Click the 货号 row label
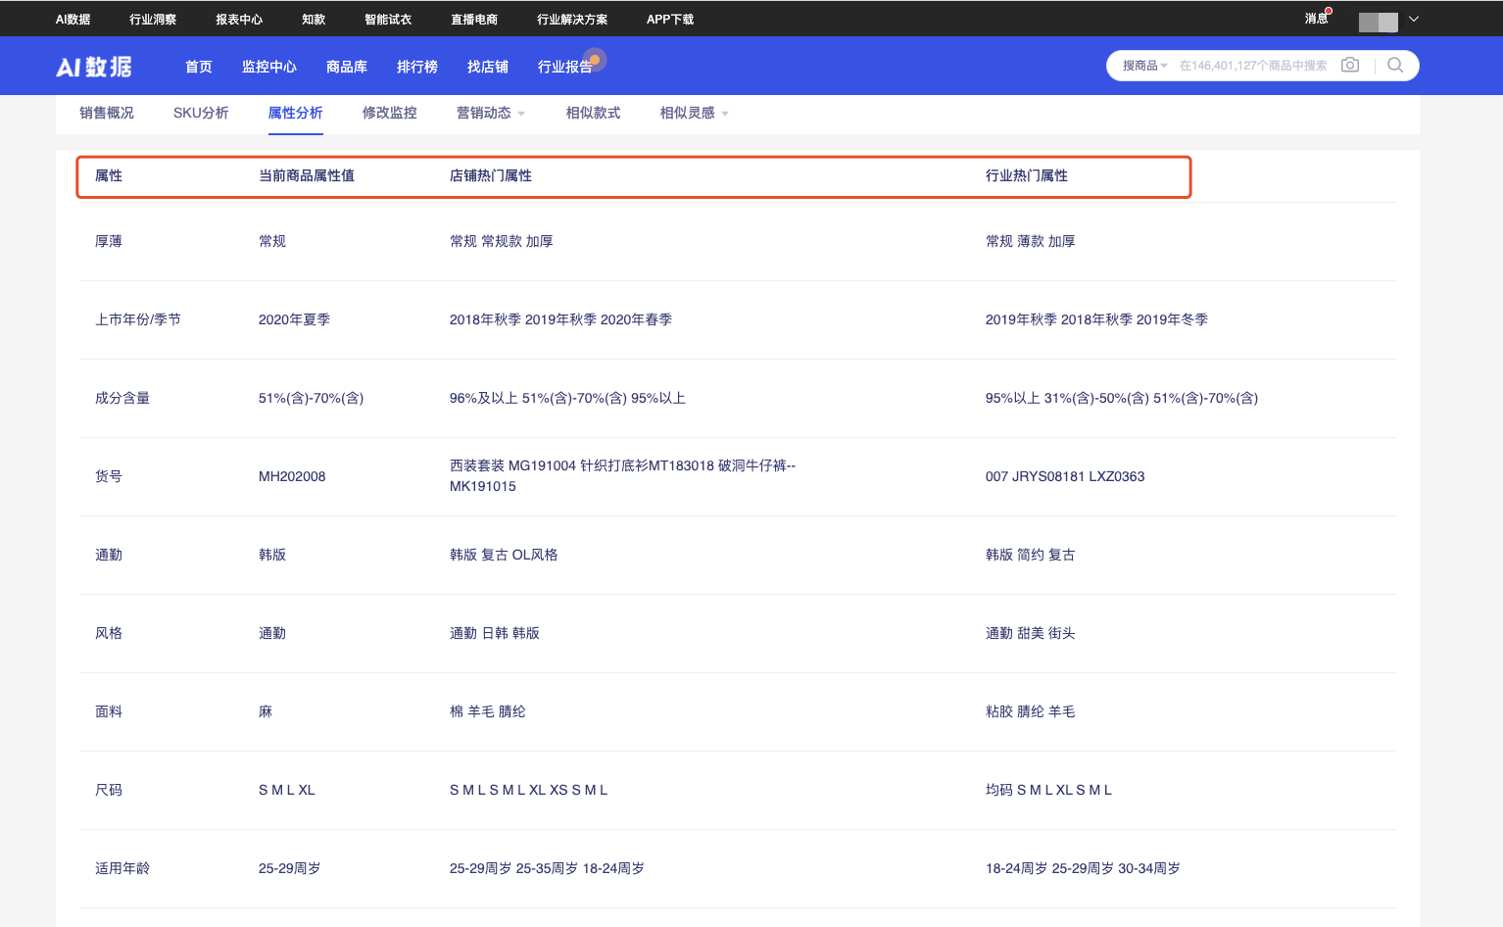The height and width of the screenshot is (927, 1503). pos(109,476)
